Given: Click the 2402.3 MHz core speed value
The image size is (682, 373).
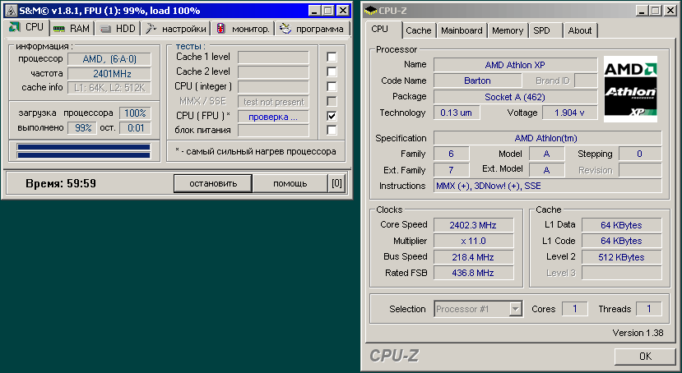Looking at the screenshot, I should pos(474,225).
